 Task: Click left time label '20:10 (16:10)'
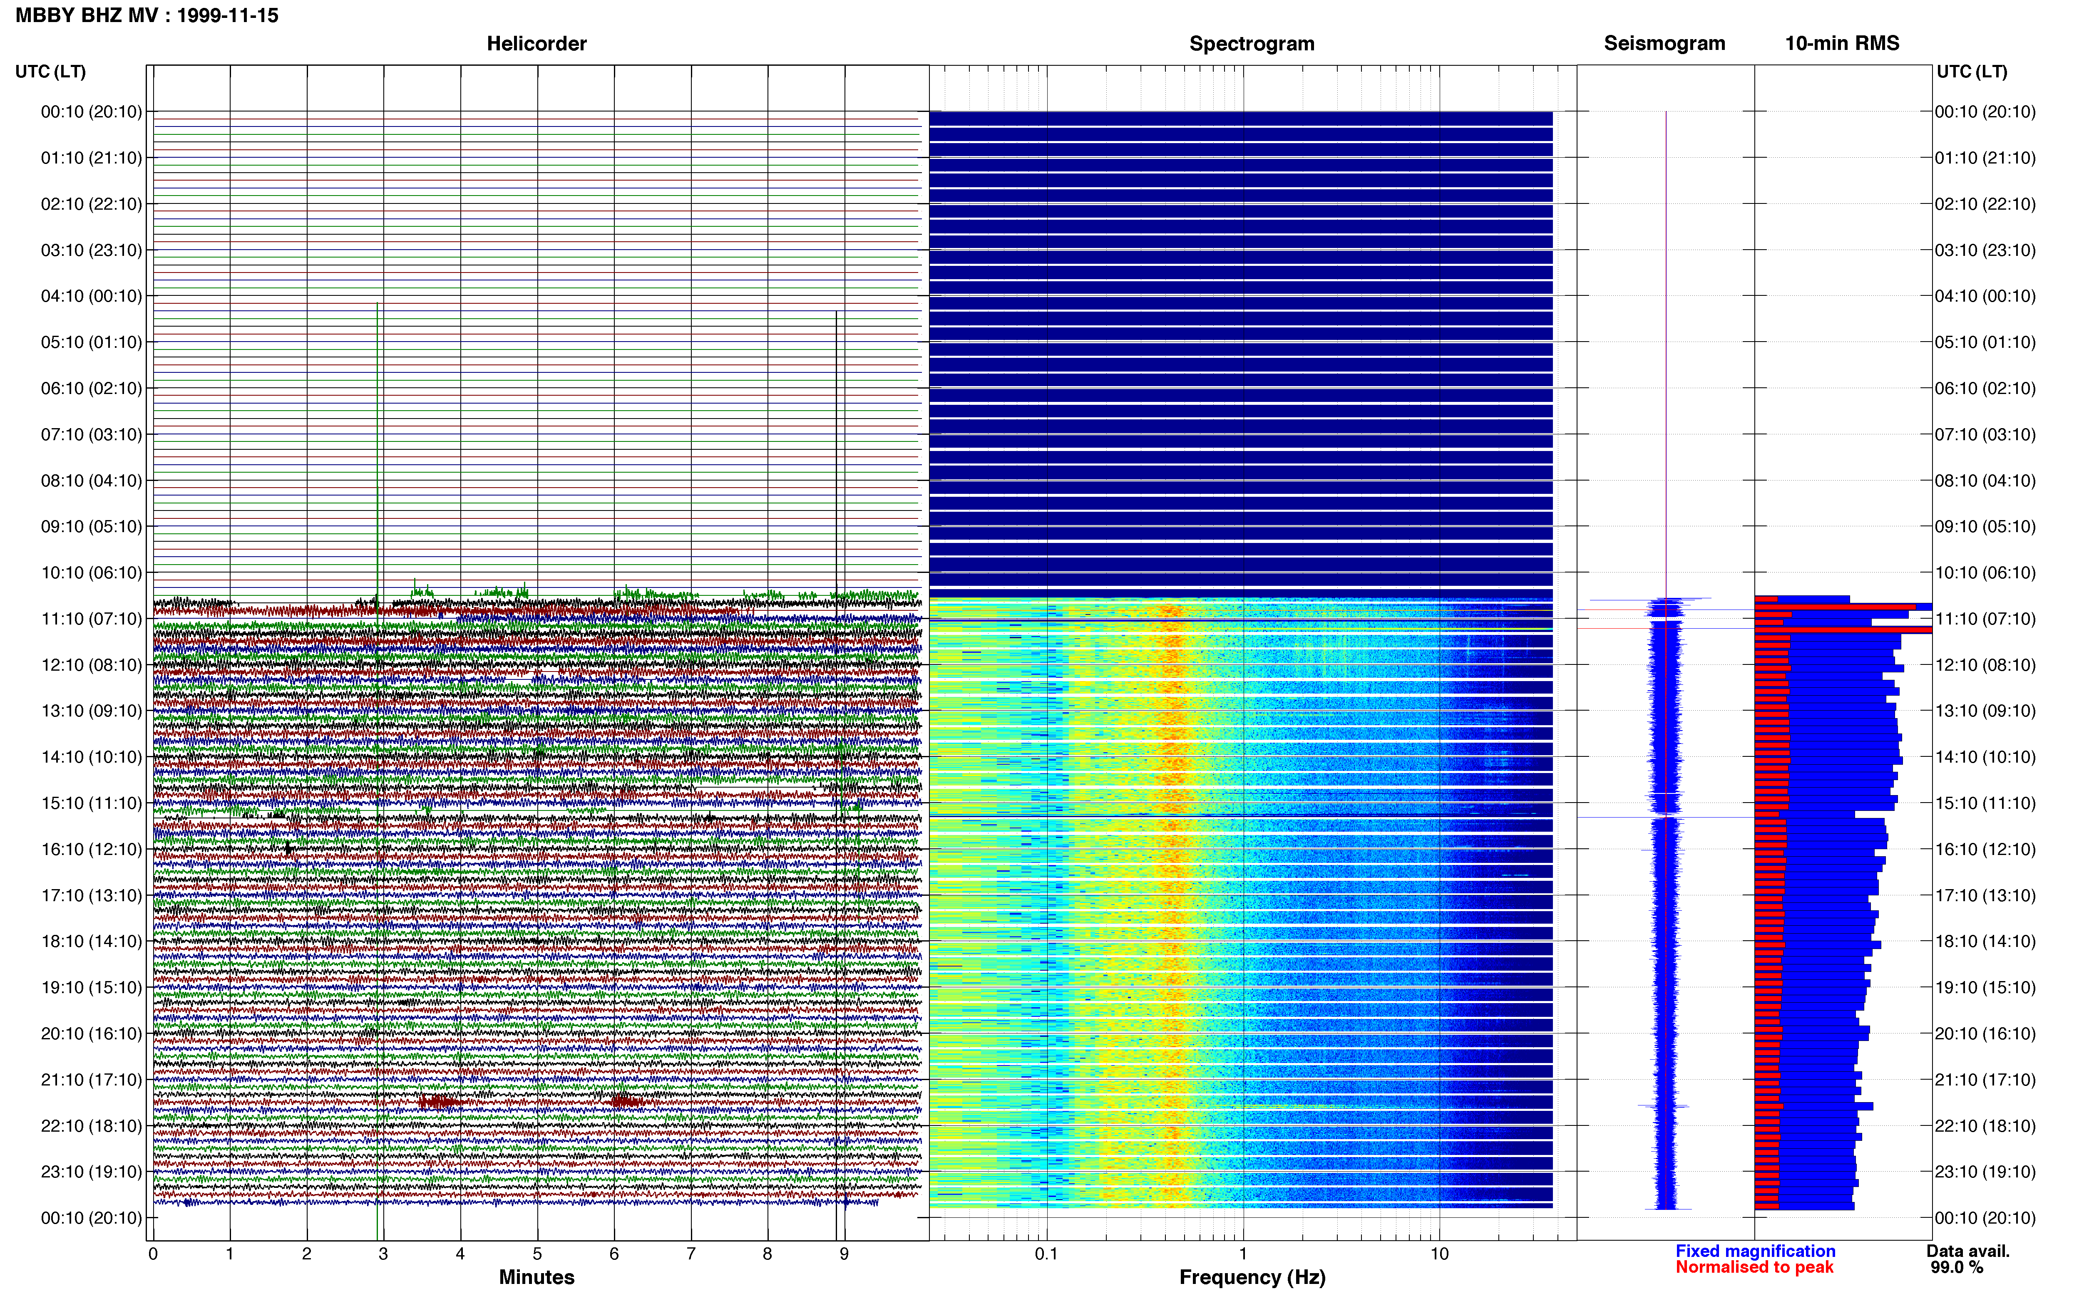tap(92, 1034)
